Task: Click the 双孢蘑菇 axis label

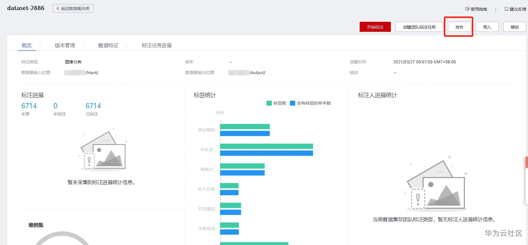Action: [207, 209]
